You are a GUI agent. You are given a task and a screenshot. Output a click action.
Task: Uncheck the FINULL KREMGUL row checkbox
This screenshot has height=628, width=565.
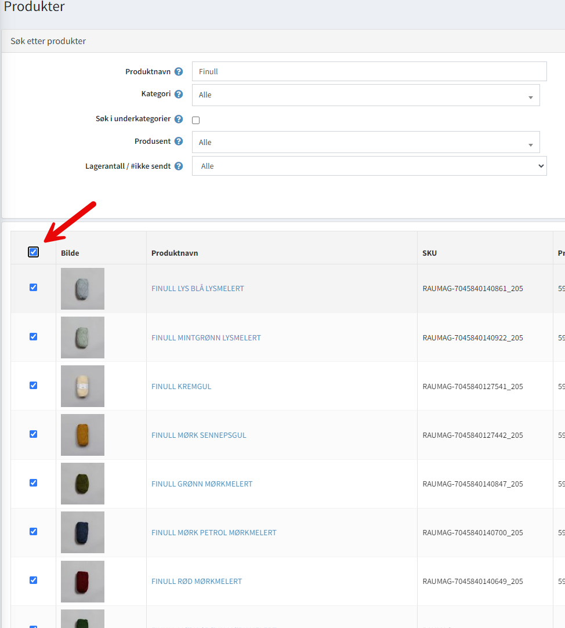(33, 386)
